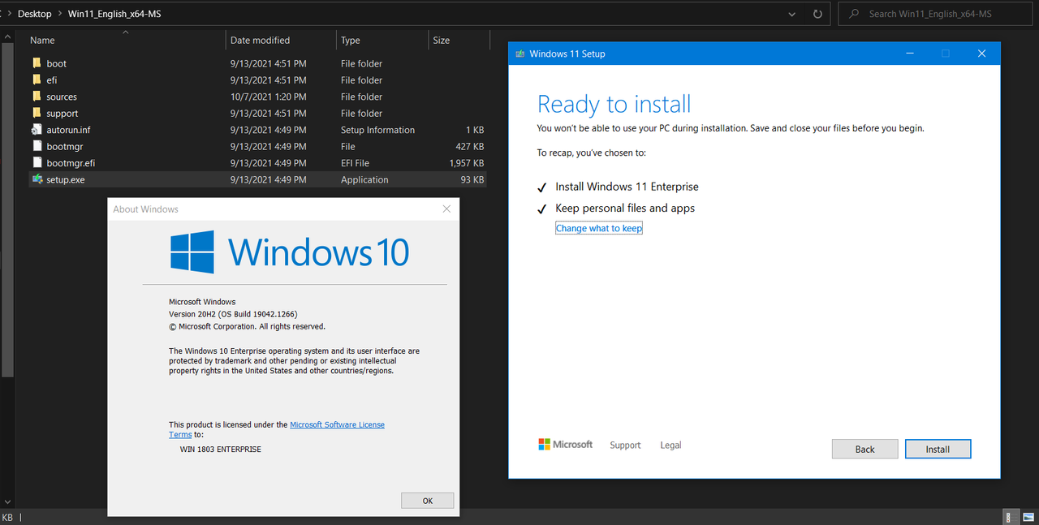Image resolution: width=1039 pixels, height=525 pixels.
Task: Select the file name 'boot'
Action: pyautogui.click(x=57, y=63)
